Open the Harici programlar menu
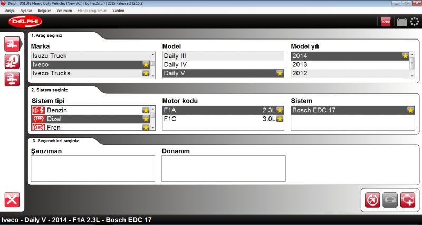Screen dimensions: 422x225 [x=92, y=11]
